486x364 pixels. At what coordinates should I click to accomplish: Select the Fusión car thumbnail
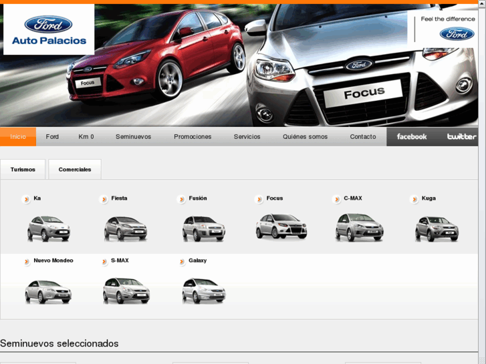pos(204,228)
